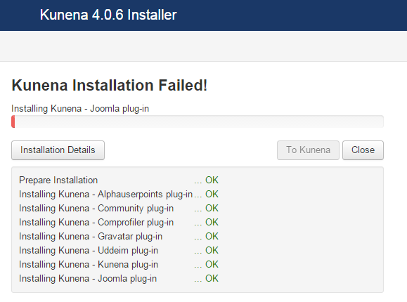Click the Kunena Installation Failed heading

pyautogui.click(x=109, y=86)
